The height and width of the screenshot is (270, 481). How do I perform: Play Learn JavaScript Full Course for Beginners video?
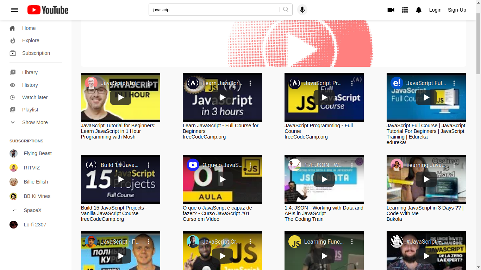[x=223, y=97]
